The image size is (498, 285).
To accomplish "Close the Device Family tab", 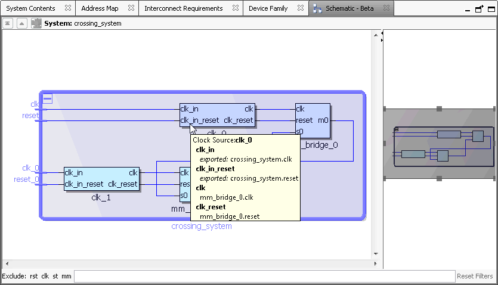I will (300, 8).
